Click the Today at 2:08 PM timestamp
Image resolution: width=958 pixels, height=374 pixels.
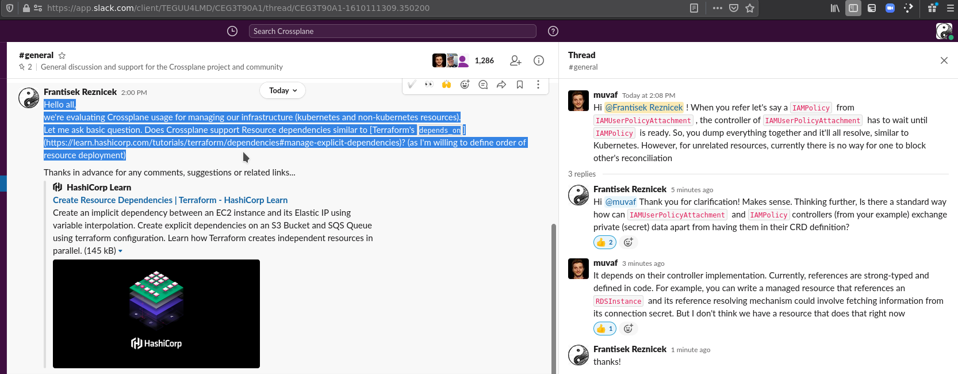(649, 96)
